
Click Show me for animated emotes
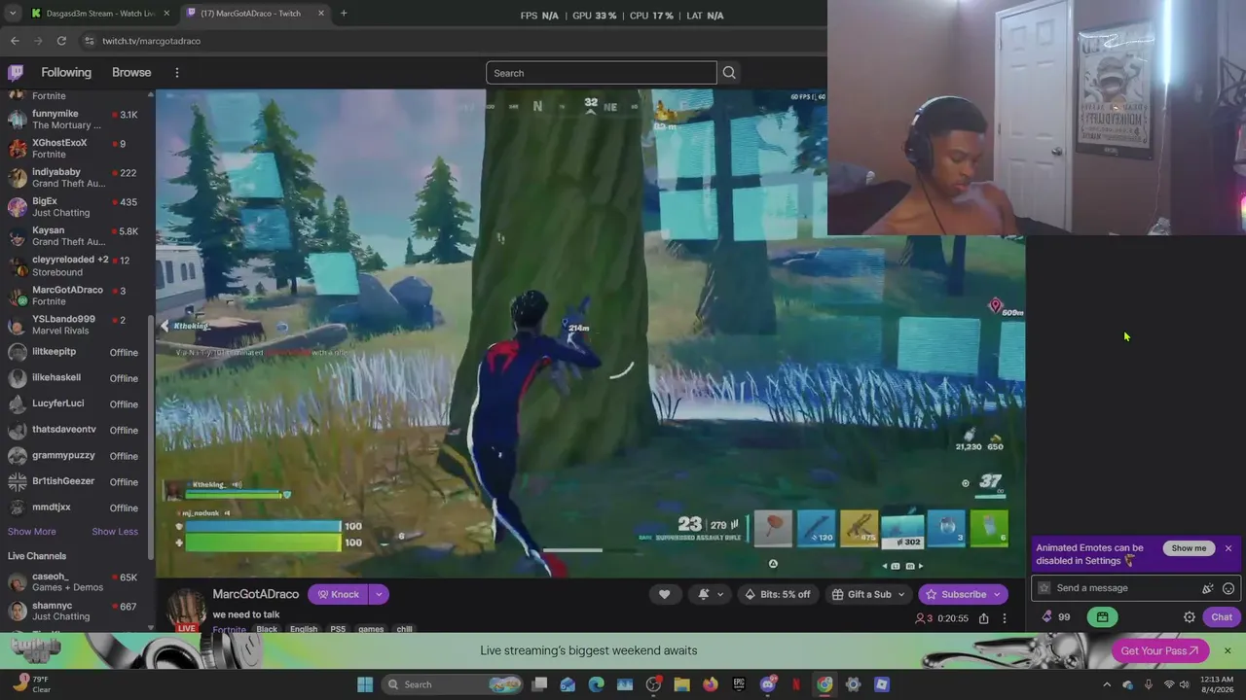(1189, 548)
